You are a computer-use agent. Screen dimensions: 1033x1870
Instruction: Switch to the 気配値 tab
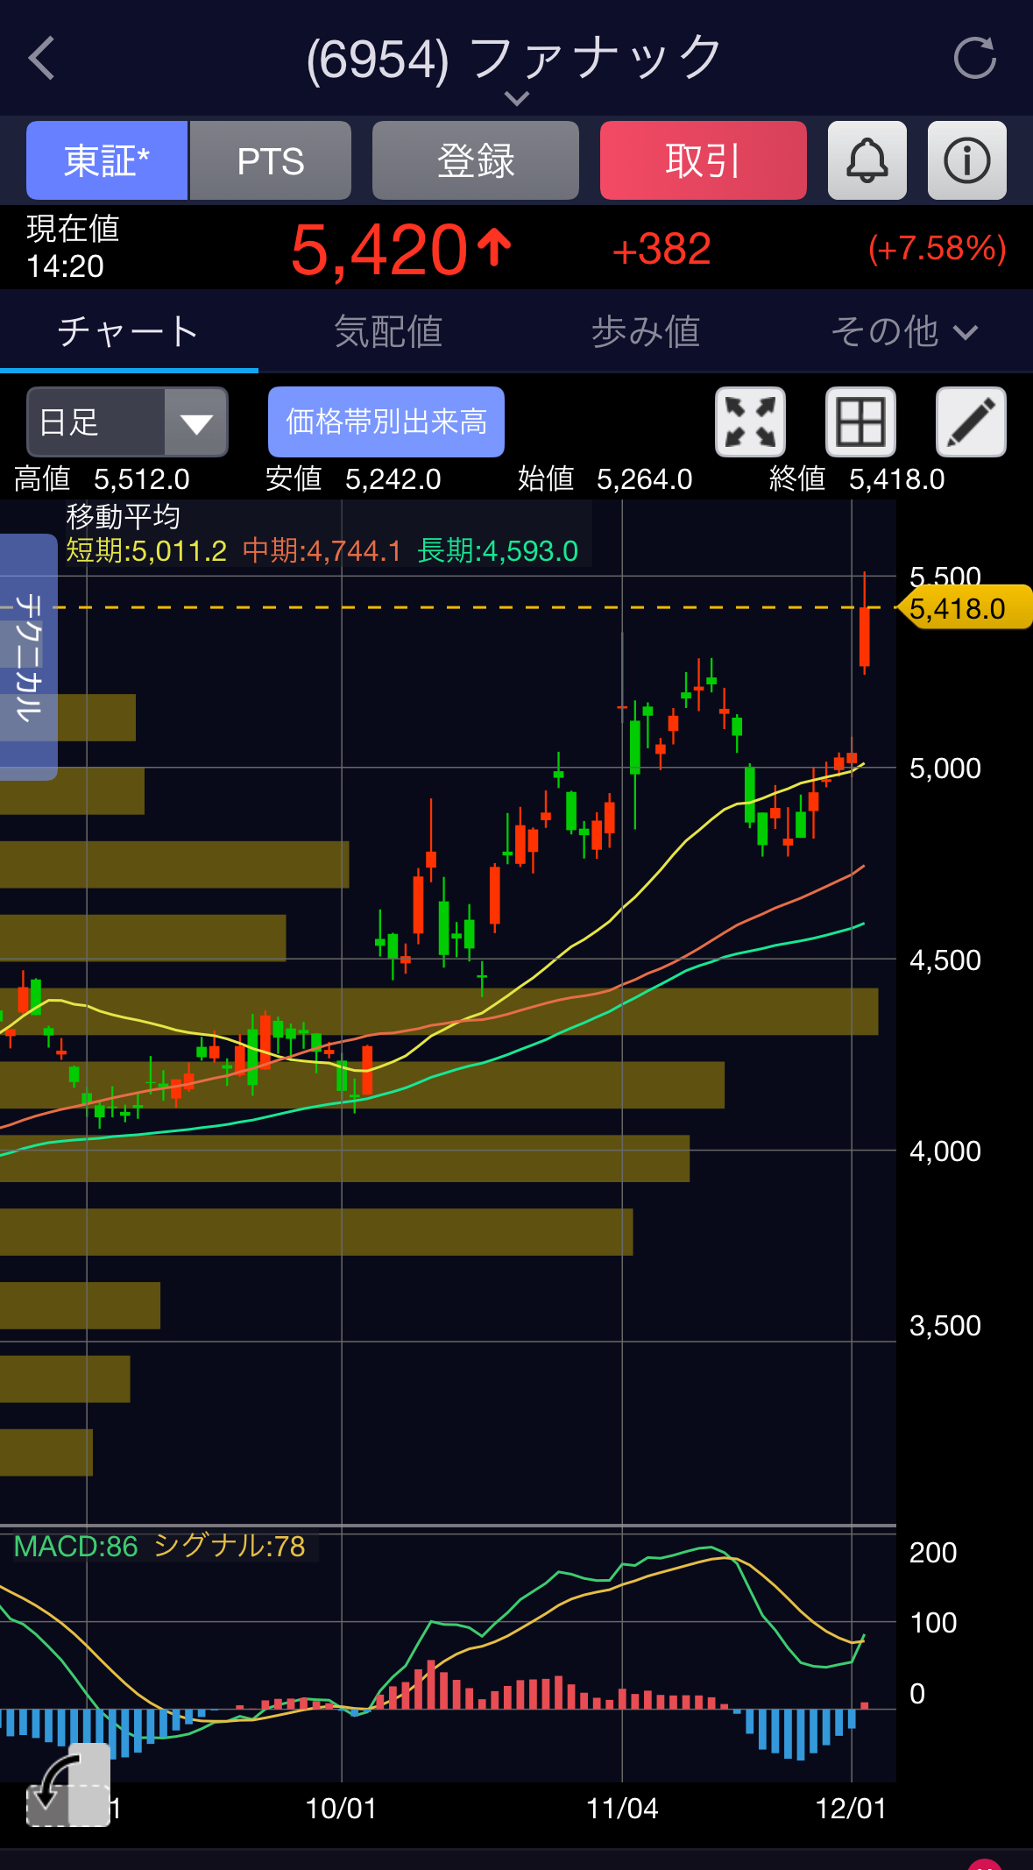[388, 332]
